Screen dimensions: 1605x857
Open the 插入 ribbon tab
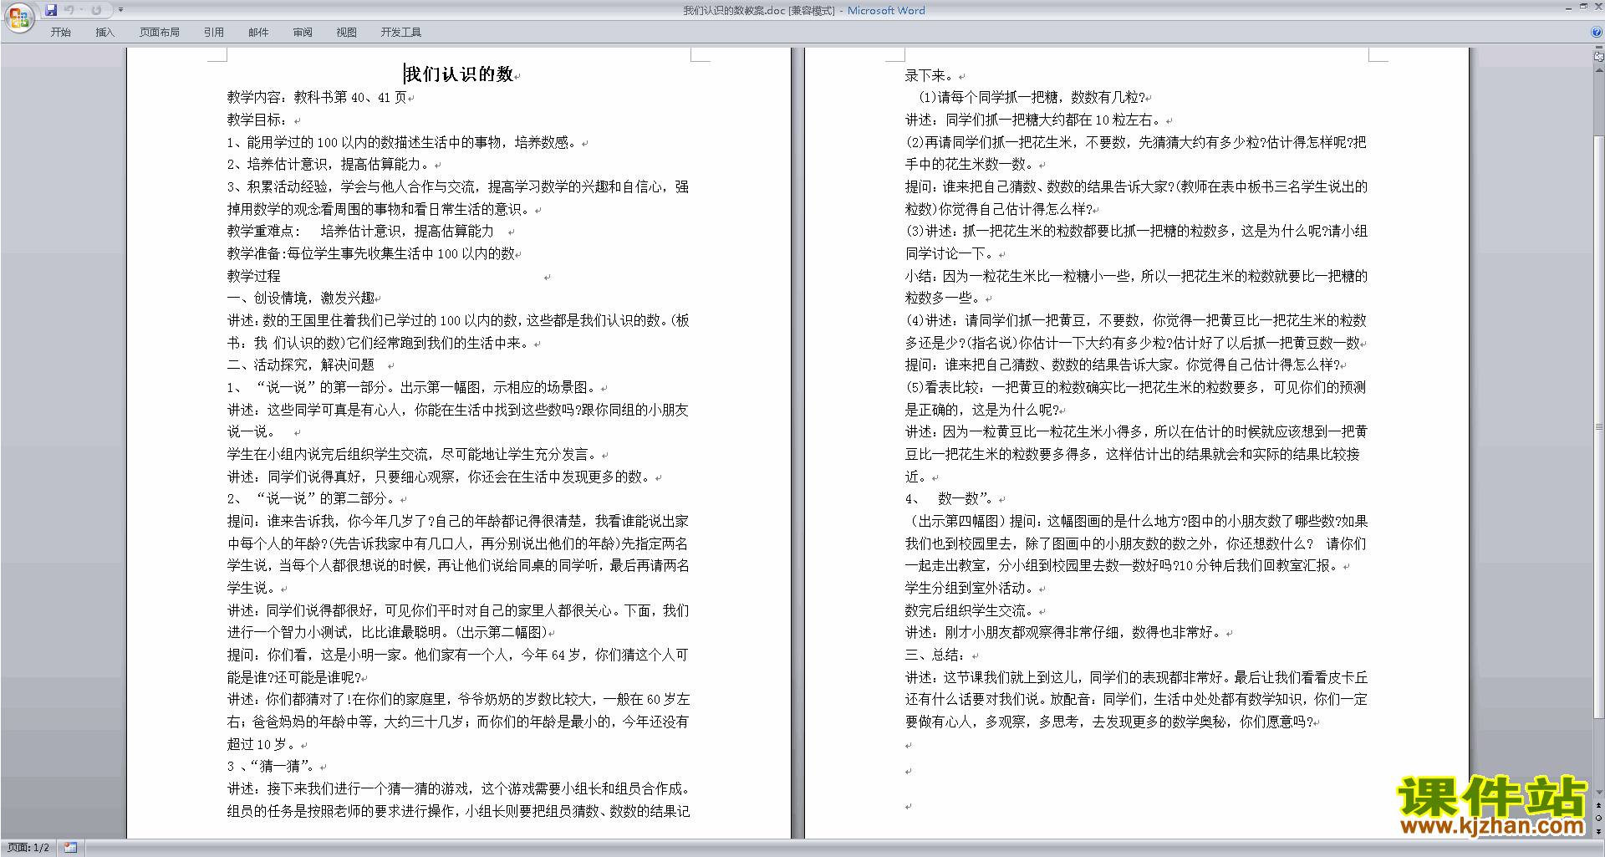pos(104,32)
